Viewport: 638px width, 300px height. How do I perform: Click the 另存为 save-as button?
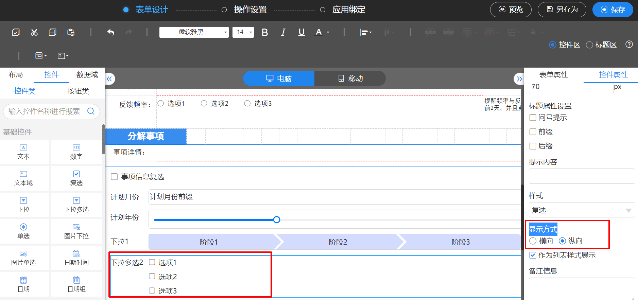[562, 10]
